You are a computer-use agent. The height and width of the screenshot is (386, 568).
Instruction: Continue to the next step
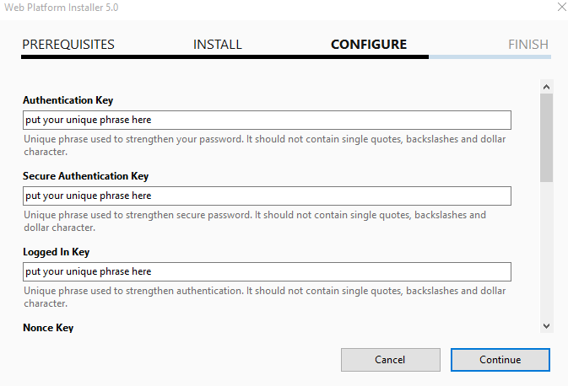500,360
